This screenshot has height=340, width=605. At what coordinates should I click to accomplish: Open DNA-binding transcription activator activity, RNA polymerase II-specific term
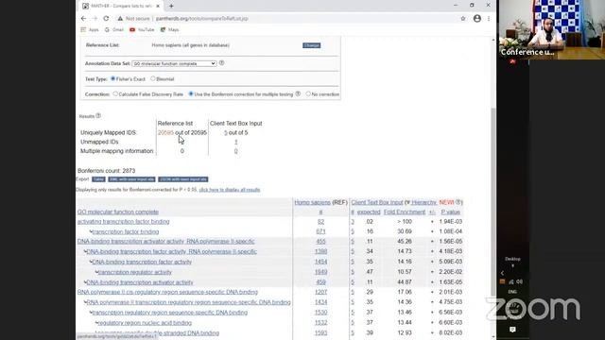pos(166,242)
